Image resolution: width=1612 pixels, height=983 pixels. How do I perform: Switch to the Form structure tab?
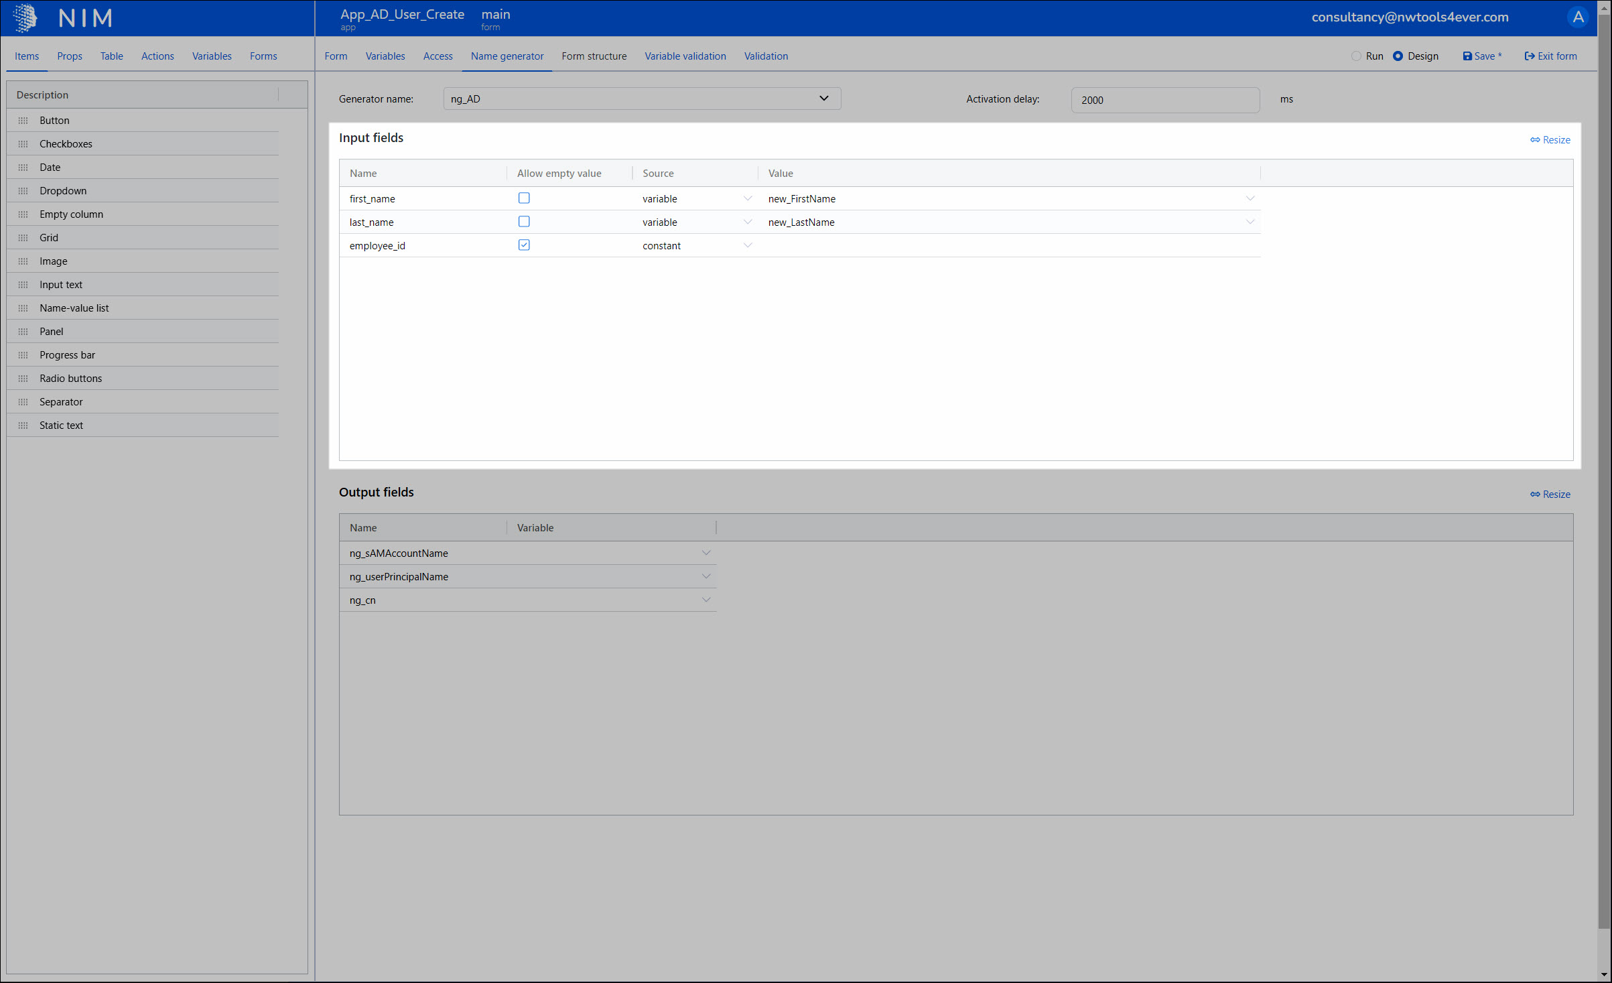point(594,56)
